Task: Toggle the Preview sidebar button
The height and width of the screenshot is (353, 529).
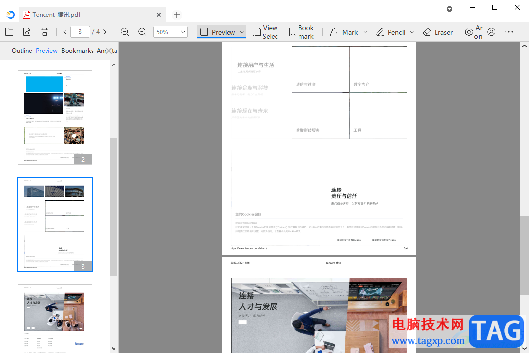Action: (218, 32)
